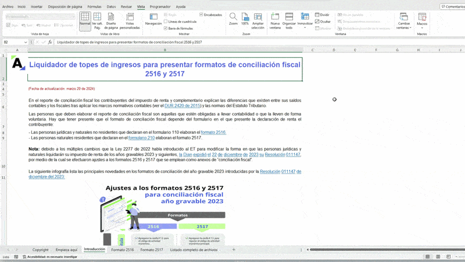Click the Zoom magnifier icon

coord(233,19)
